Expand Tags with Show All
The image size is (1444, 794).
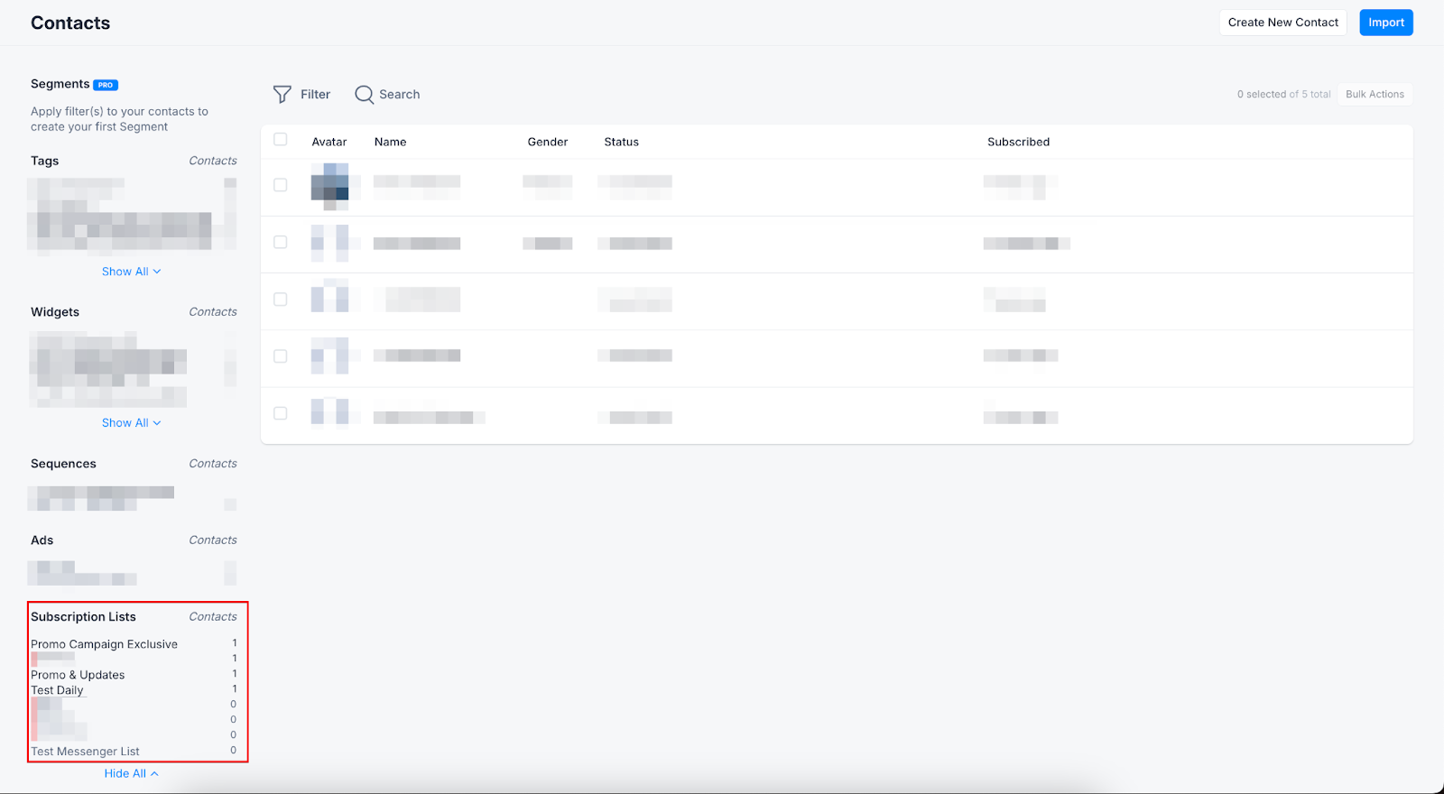tap(131, 272)
